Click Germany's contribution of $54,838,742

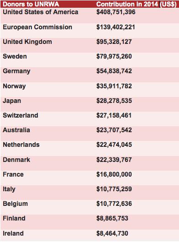point(114,71)
